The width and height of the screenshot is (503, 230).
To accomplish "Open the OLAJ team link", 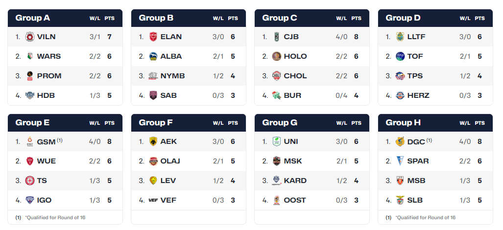I will [171, 161].
